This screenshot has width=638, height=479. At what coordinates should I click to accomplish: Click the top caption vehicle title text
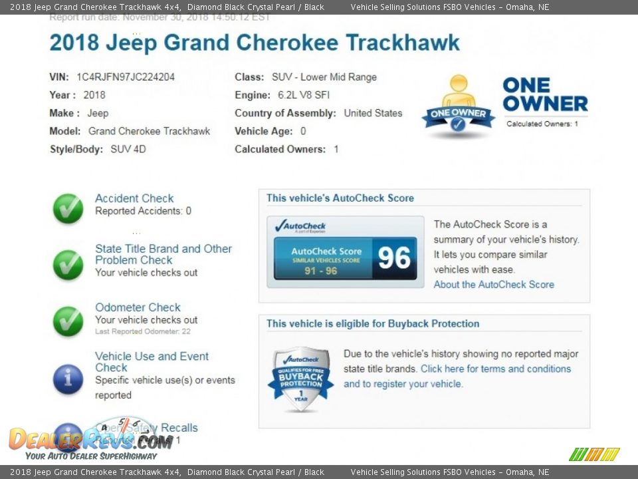[167, 7]
